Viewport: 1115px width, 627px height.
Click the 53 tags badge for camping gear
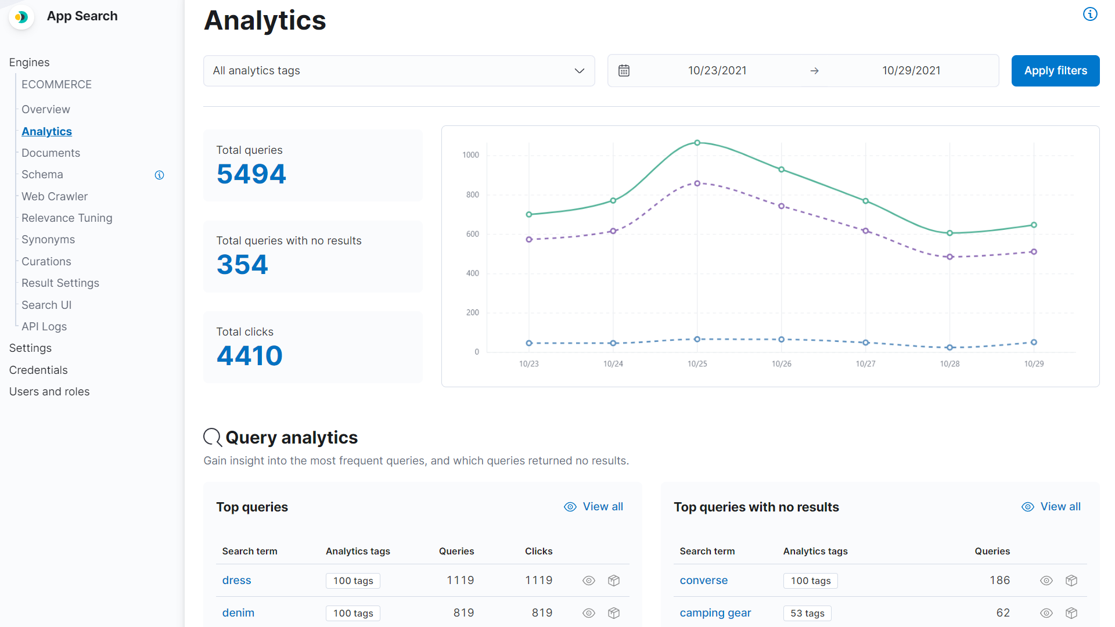807,613
